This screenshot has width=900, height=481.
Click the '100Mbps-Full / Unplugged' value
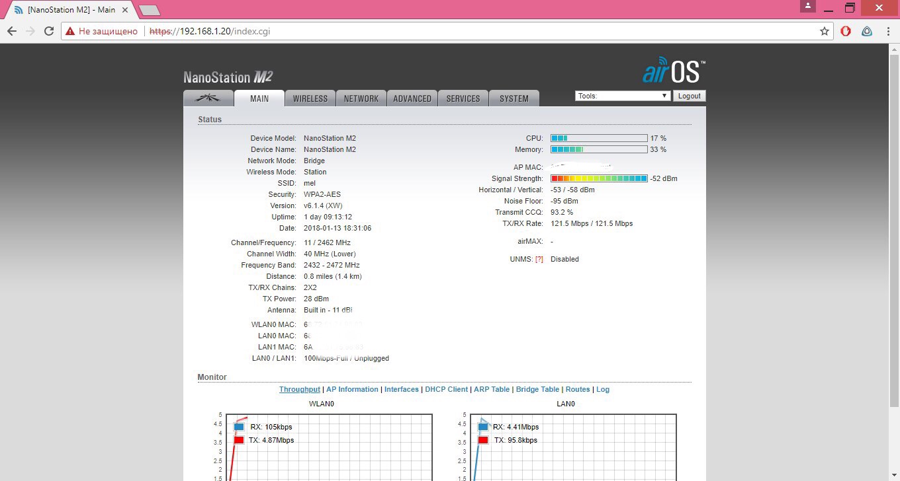click(346, 358)
